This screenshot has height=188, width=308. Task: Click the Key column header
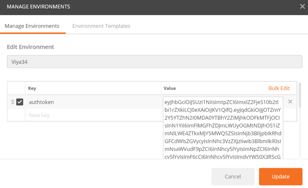pos(32,88)
